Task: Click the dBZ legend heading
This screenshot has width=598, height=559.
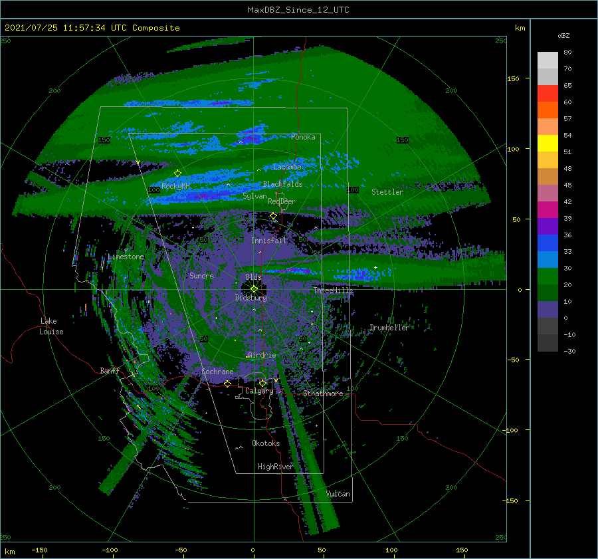Action: [x=563, y=35]
